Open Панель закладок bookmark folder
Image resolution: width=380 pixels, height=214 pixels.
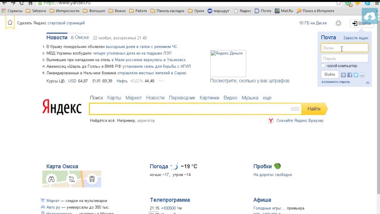(x=167, y=11)
